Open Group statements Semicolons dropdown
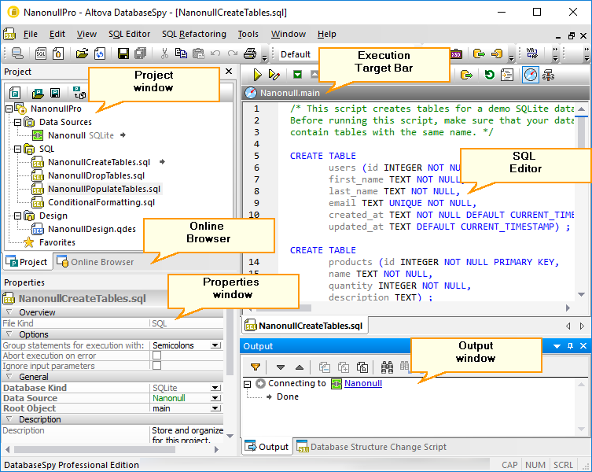 pyautogui.click(x=215, y=345)
